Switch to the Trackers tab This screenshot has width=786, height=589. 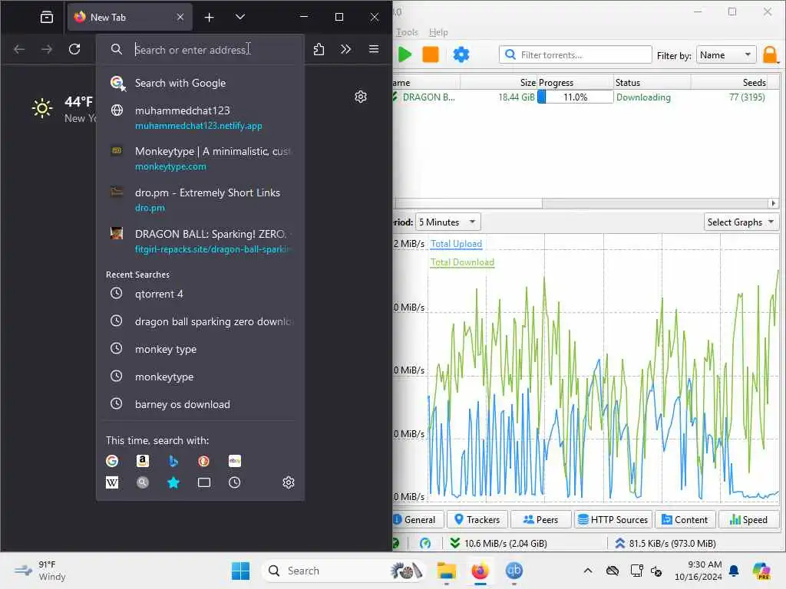[x=477, y=519]
